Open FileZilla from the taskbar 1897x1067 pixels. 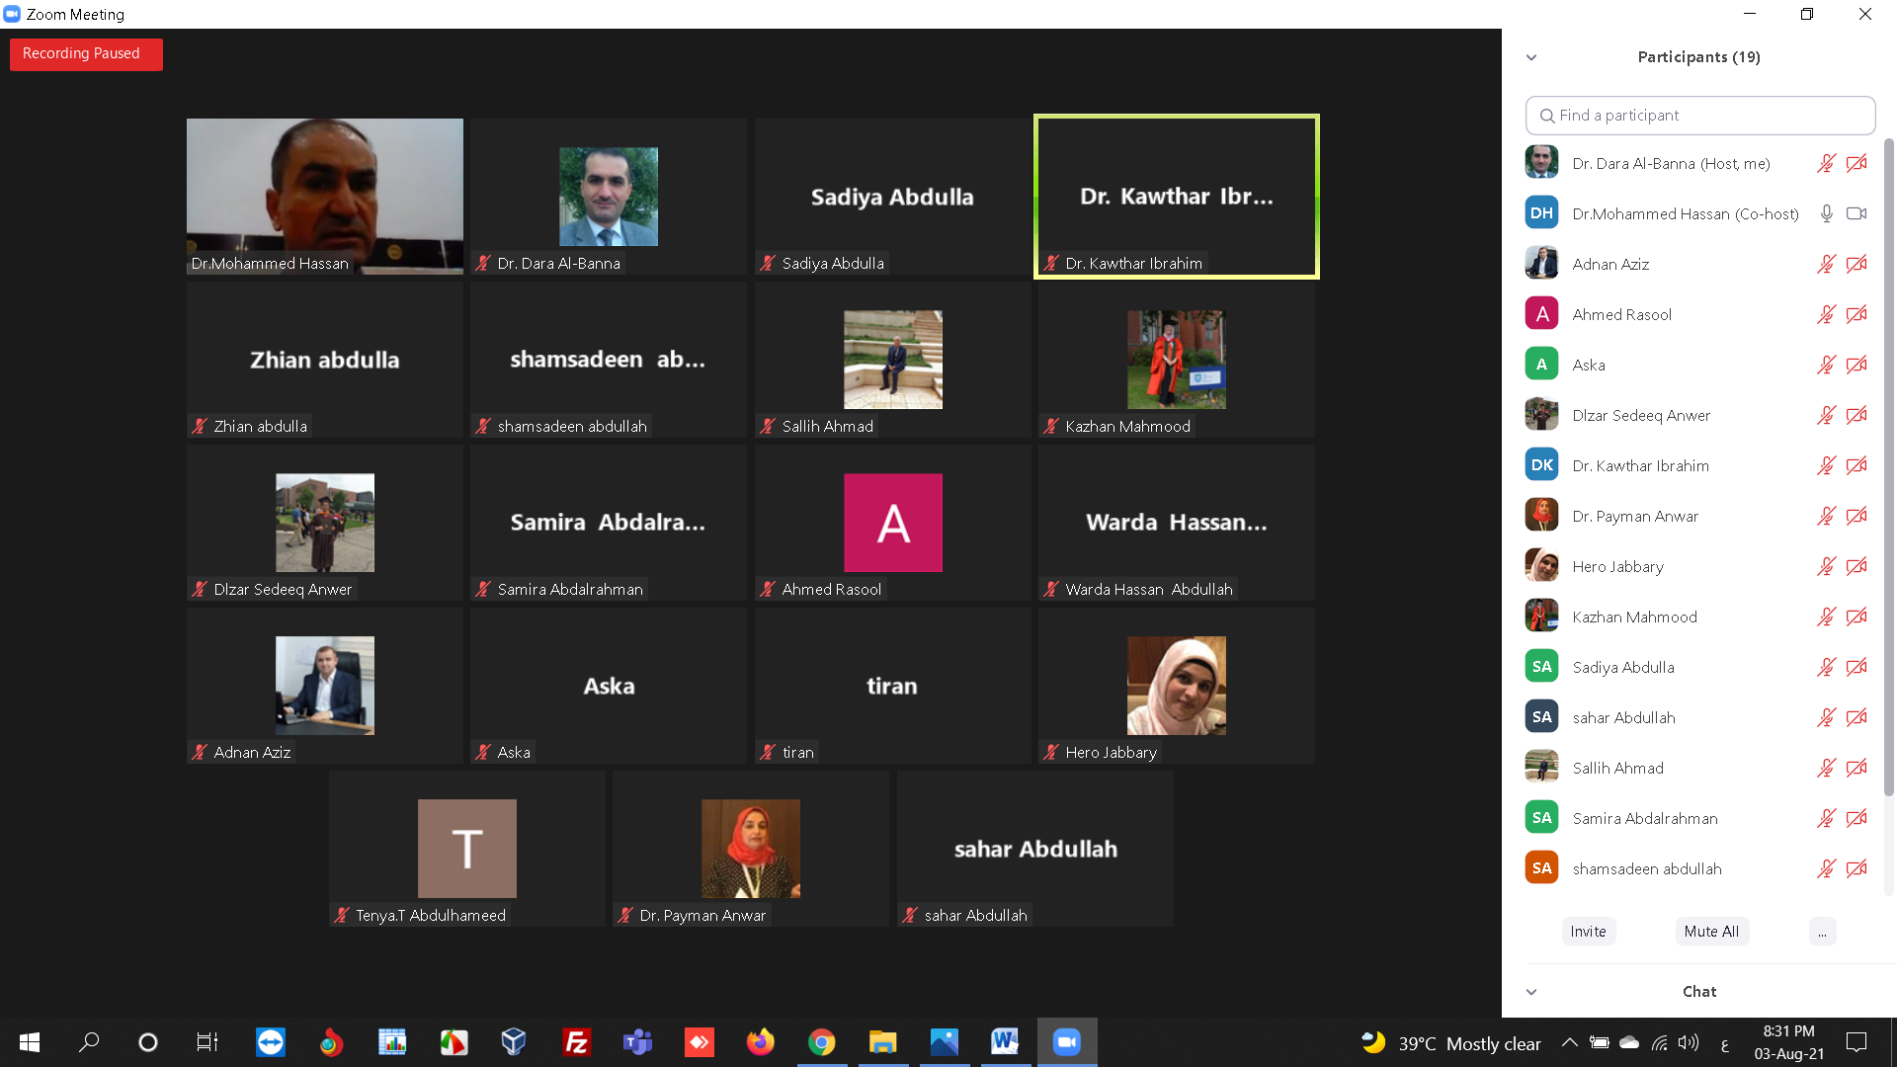click(576, 1042)
